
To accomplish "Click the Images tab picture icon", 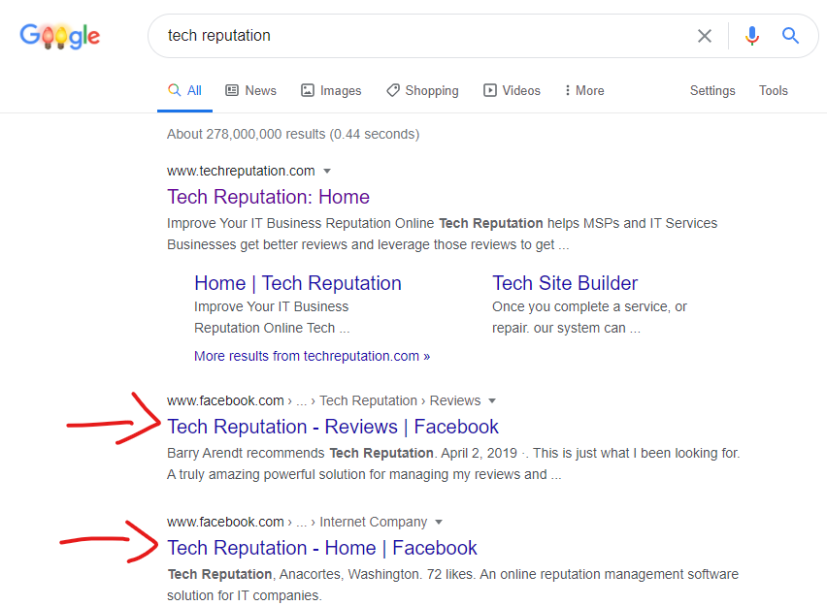I will click(308, 90).
